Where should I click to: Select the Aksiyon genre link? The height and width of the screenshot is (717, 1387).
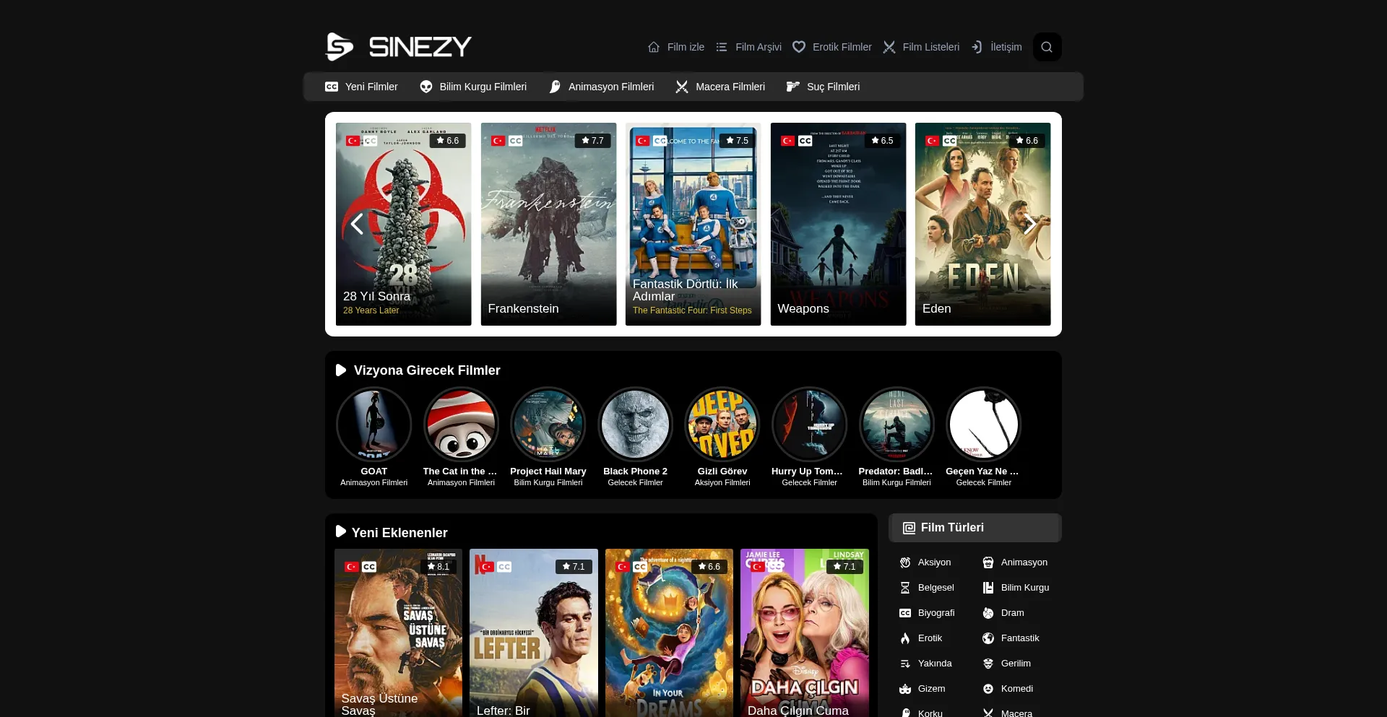tap(933, 562)
